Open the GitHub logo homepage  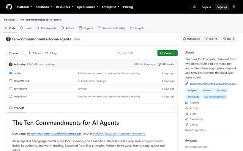[x=9, y=7]
